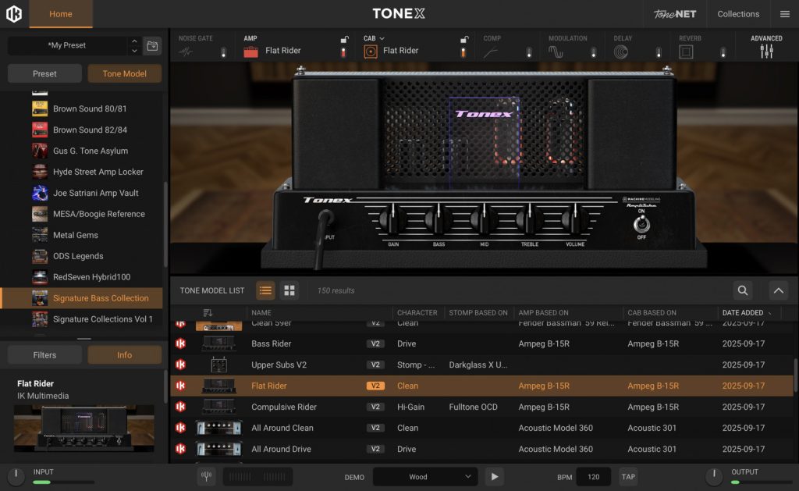Click the red amp icon for Flat Rider
The height and width of the screenshot is (491, 799).
point(250,51)
